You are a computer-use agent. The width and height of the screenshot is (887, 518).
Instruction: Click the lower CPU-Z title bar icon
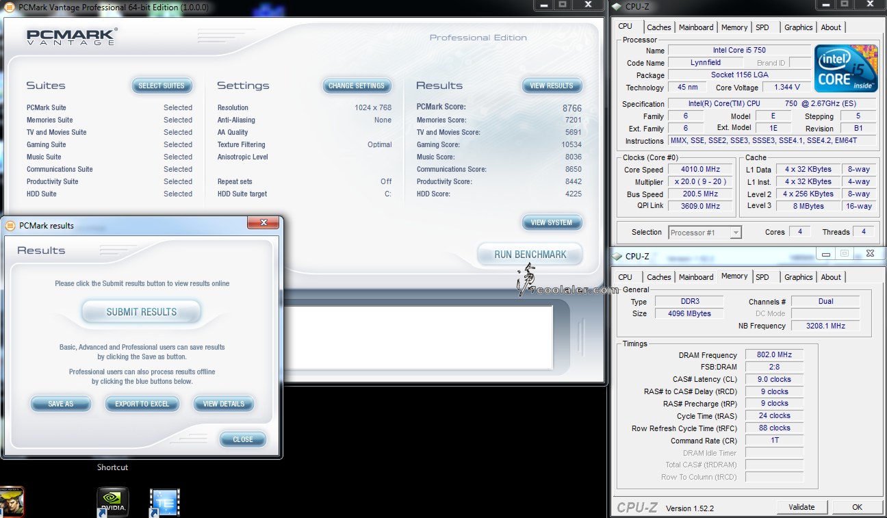coord(616,257)
